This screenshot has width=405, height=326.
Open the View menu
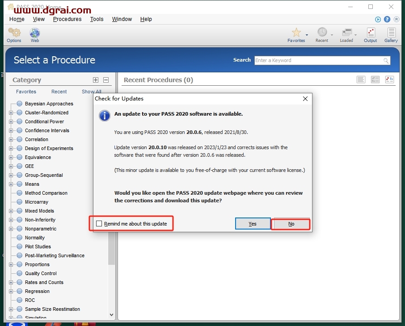point(39,19)
